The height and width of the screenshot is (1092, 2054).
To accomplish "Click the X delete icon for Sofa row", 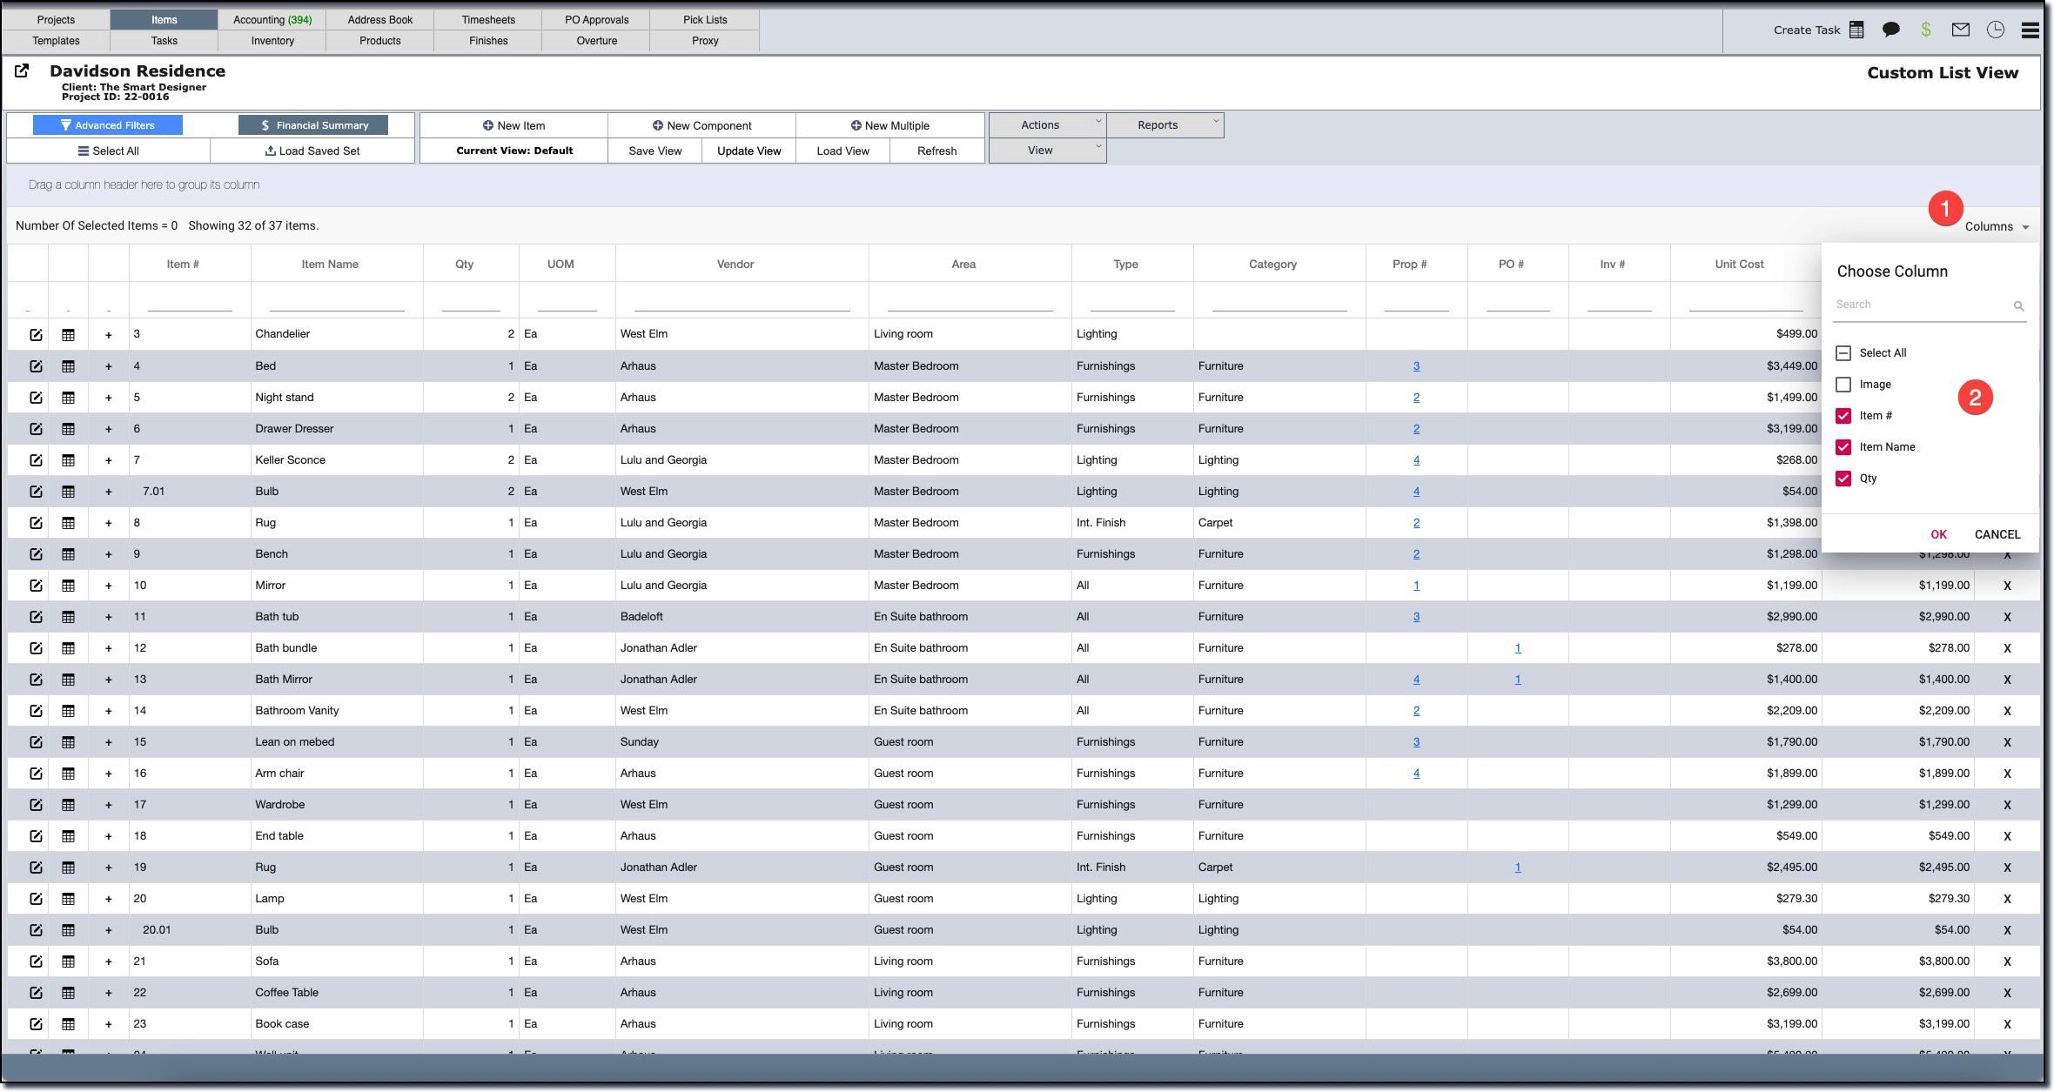I will 2007,961.
